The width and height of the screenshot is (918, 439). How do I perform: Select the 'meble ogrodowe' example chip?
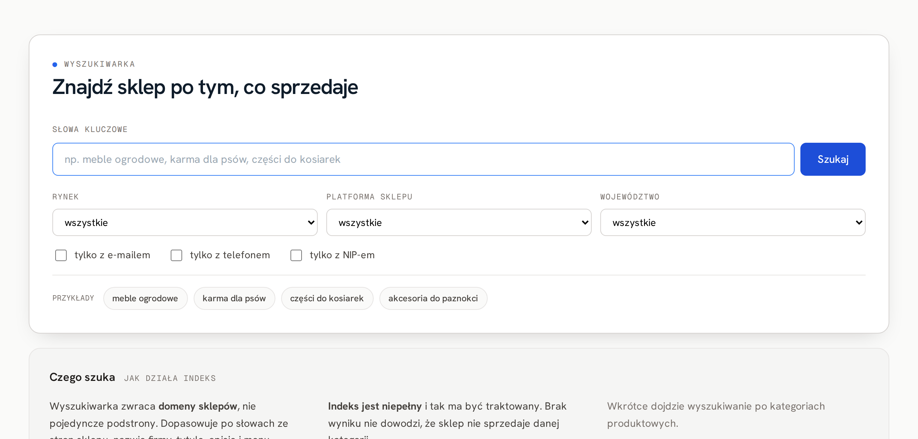[x=145, y=298]
